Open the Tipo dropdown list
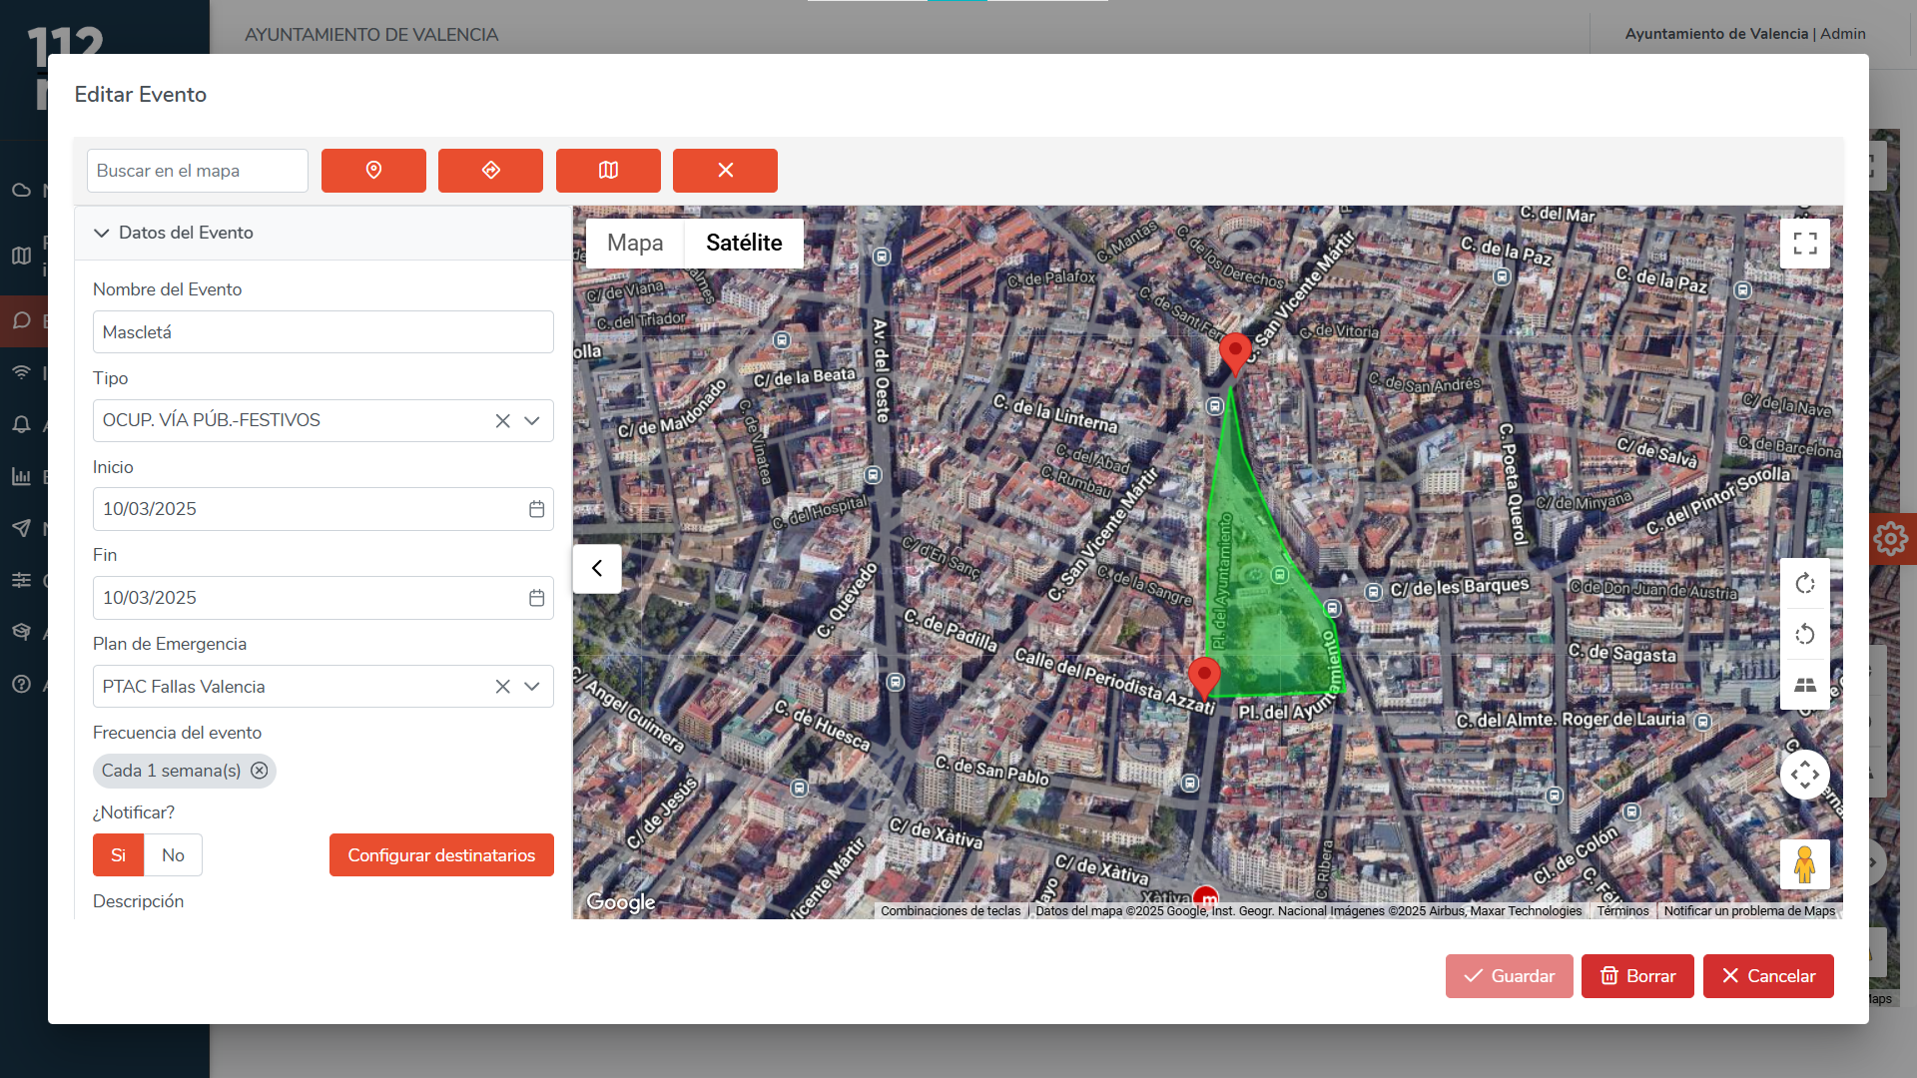The height and width of the screenshot is (1078, 1917). click(532, 421)
